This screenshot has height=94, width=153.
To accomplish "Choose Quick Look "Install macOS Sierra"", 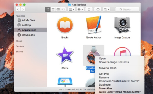I will (120, 92).
